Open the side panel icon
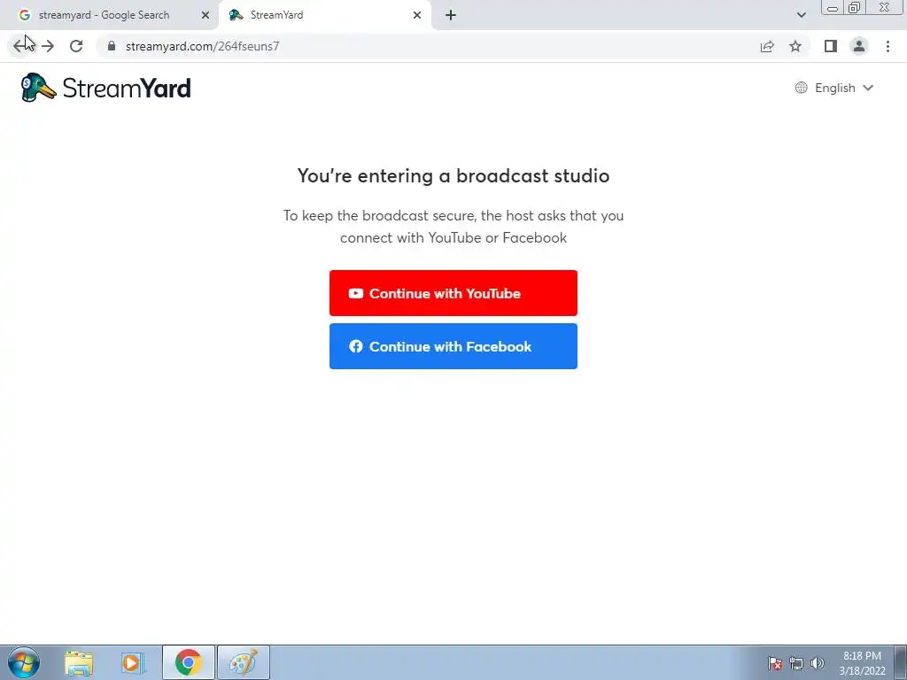 point(831,46)
